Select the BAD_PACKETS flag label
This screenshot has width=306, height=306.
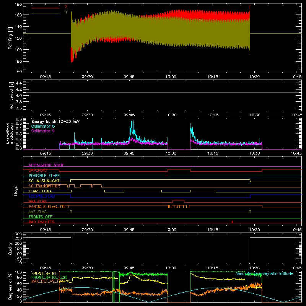42,222
